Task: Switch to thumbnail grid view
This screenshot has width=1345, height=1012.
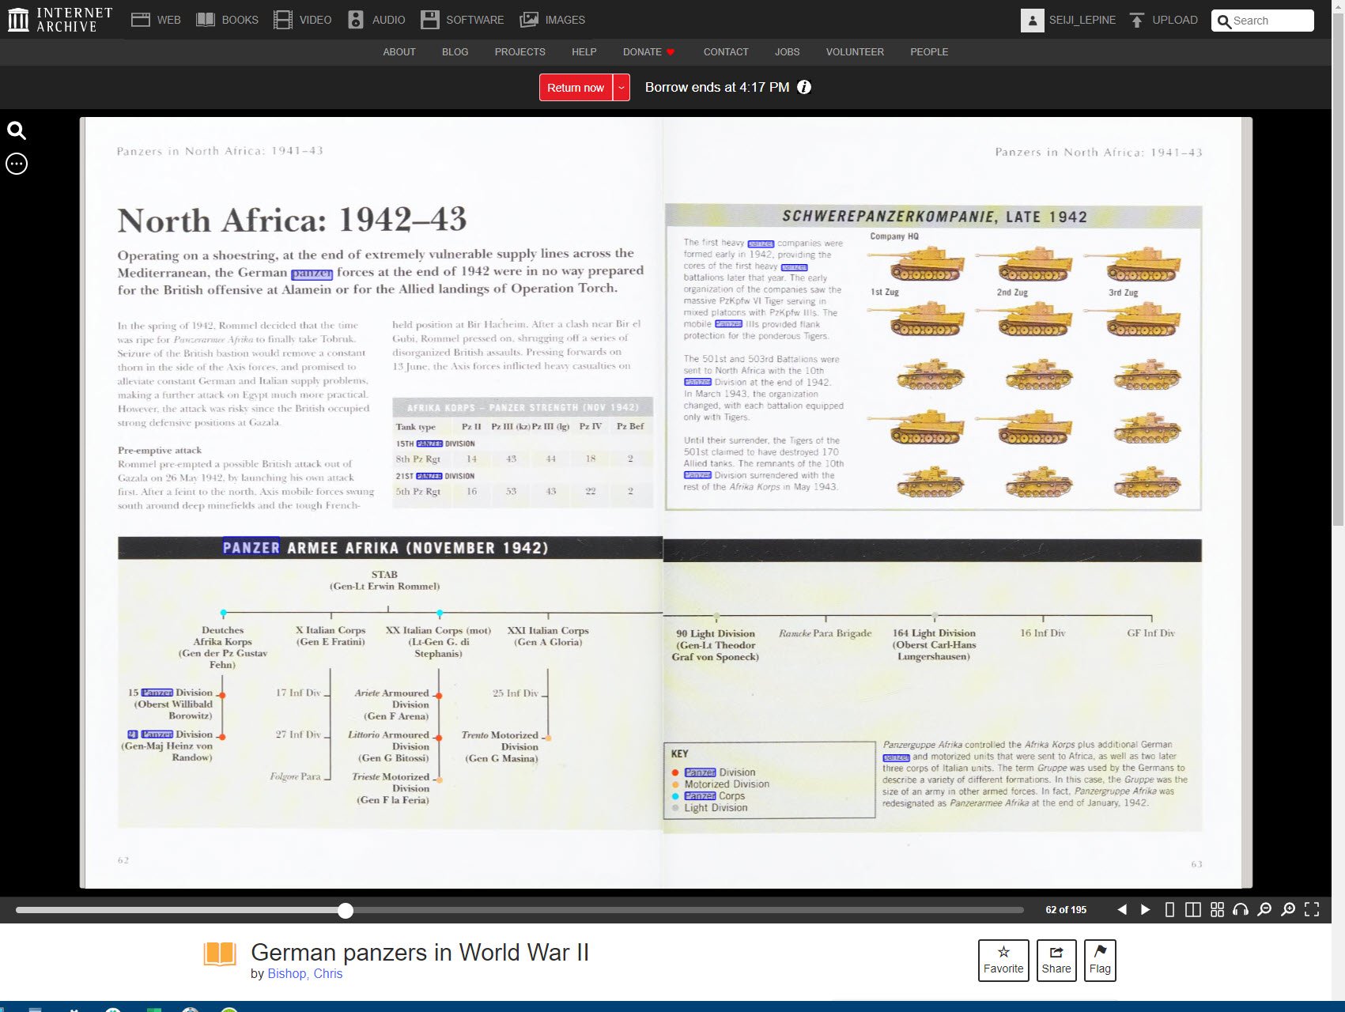Action: pos(1217,910)
